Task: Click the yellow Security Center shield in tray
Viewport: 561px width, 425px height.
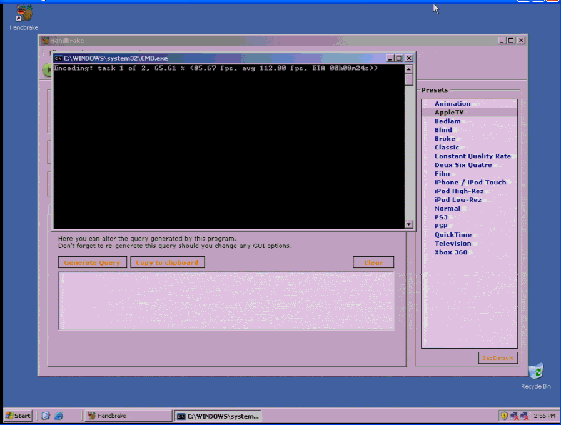Action: (x=503, y=415)
